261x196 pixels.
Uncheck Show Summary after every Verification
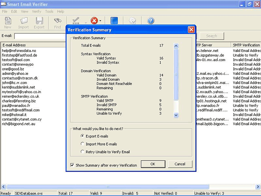(x=72, y=165)
